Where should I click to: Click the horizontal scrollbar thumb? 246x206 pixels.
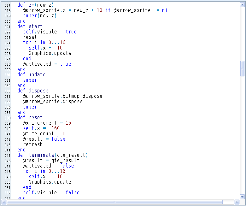115,202
